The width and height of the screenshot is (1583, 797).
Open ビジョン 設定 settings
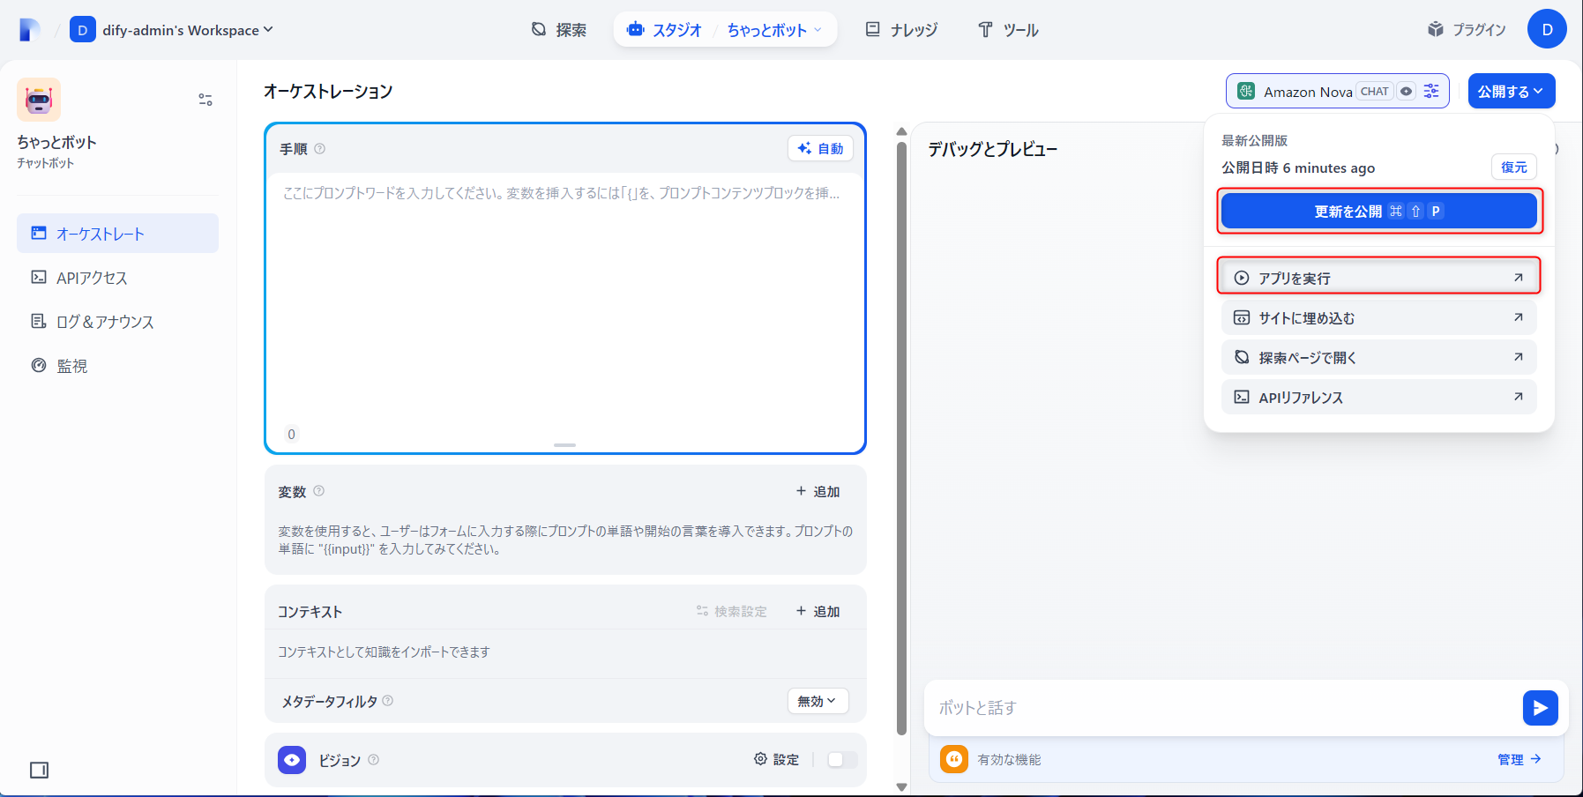tap(777, 759)
